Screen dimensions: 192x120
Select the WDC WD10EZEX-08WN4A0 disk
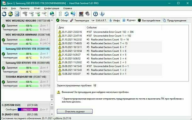pyautogui.click(x=26, y=39)
